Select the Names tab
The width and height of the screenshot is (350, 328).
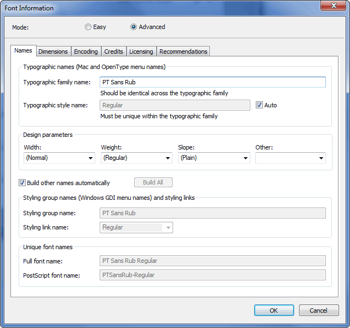point(23,50)
